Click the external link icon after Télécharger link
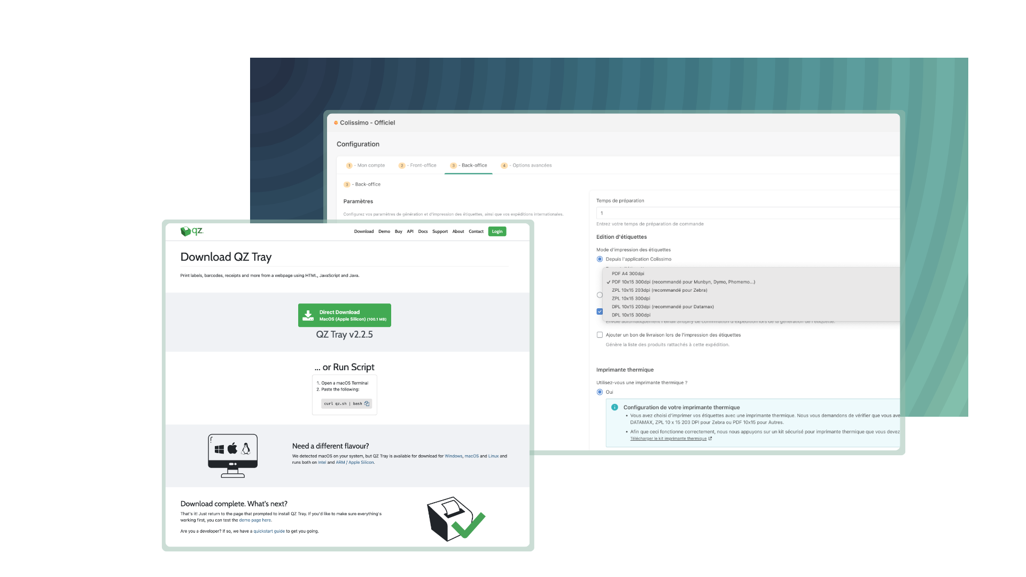 (710, 439)
